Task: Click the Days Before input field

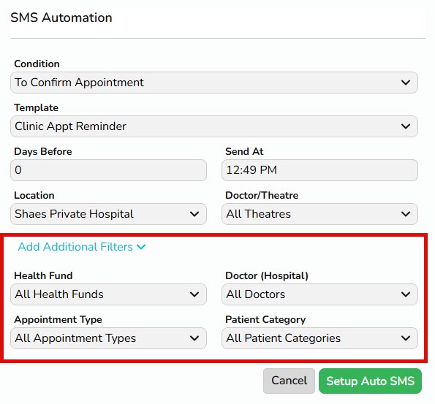Action: 108,170
